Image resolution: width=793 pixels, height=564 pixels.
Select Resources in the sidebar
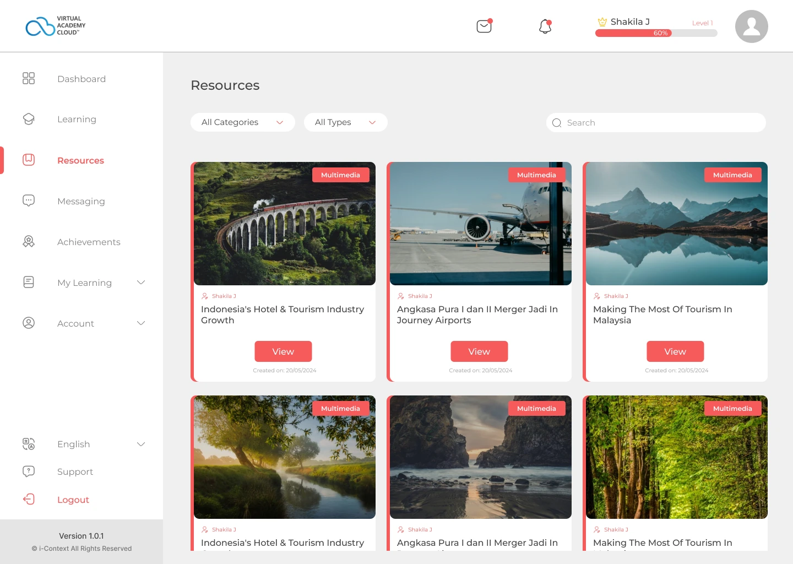80,160
